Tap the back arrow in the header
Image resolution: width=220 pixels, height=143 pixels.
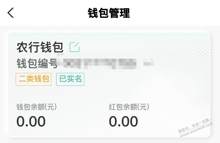11,13
